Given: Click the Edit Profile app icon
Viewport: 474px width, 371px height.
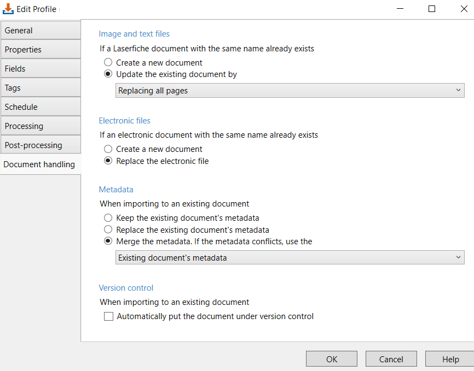Looking at the screenshot, I should [8, 9].
